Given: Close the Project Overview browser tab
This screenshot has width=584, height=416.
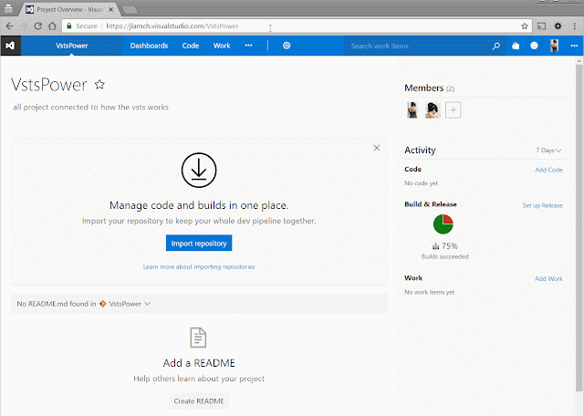Looking at the screenshot, I should pyautogui.click(x=111, y=10).
